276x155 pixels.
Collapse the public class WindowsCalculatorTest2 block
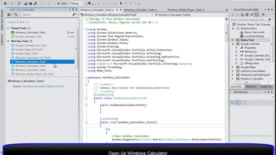[86, 98]
